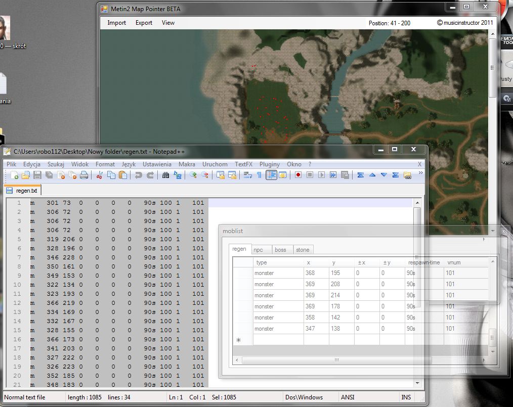Image resolution: width=513 pixels, height=407 pixels.
Task: Switch to the stone tab in moblist
Action: 303,250
